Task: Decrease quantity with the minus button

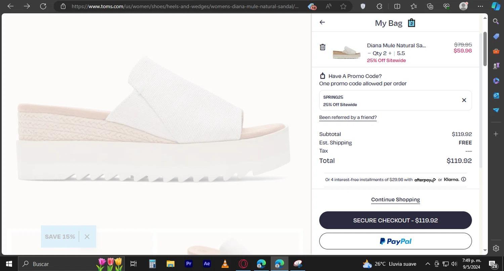Action: (x=369, y=53)
